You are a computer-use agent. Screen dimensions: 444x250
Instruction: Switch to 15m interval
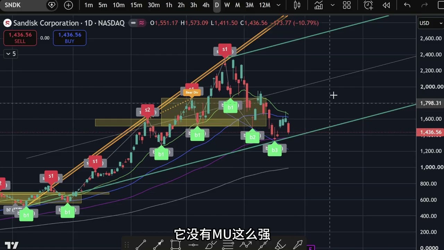click(136, 5)
